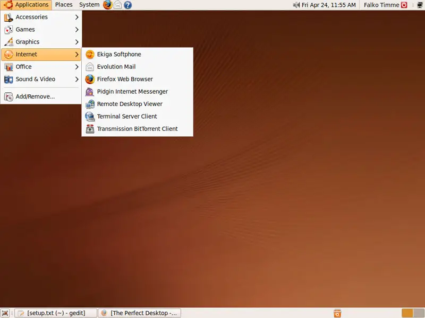Switch to the second gray workspace
Viewport: 425px width, 318px height.
click(419, 313)
